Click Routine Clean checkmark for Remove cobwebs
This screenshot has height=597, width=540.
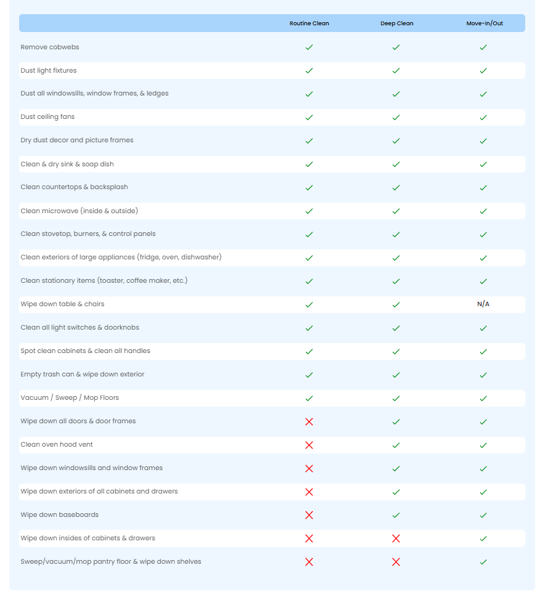(309, 47)
